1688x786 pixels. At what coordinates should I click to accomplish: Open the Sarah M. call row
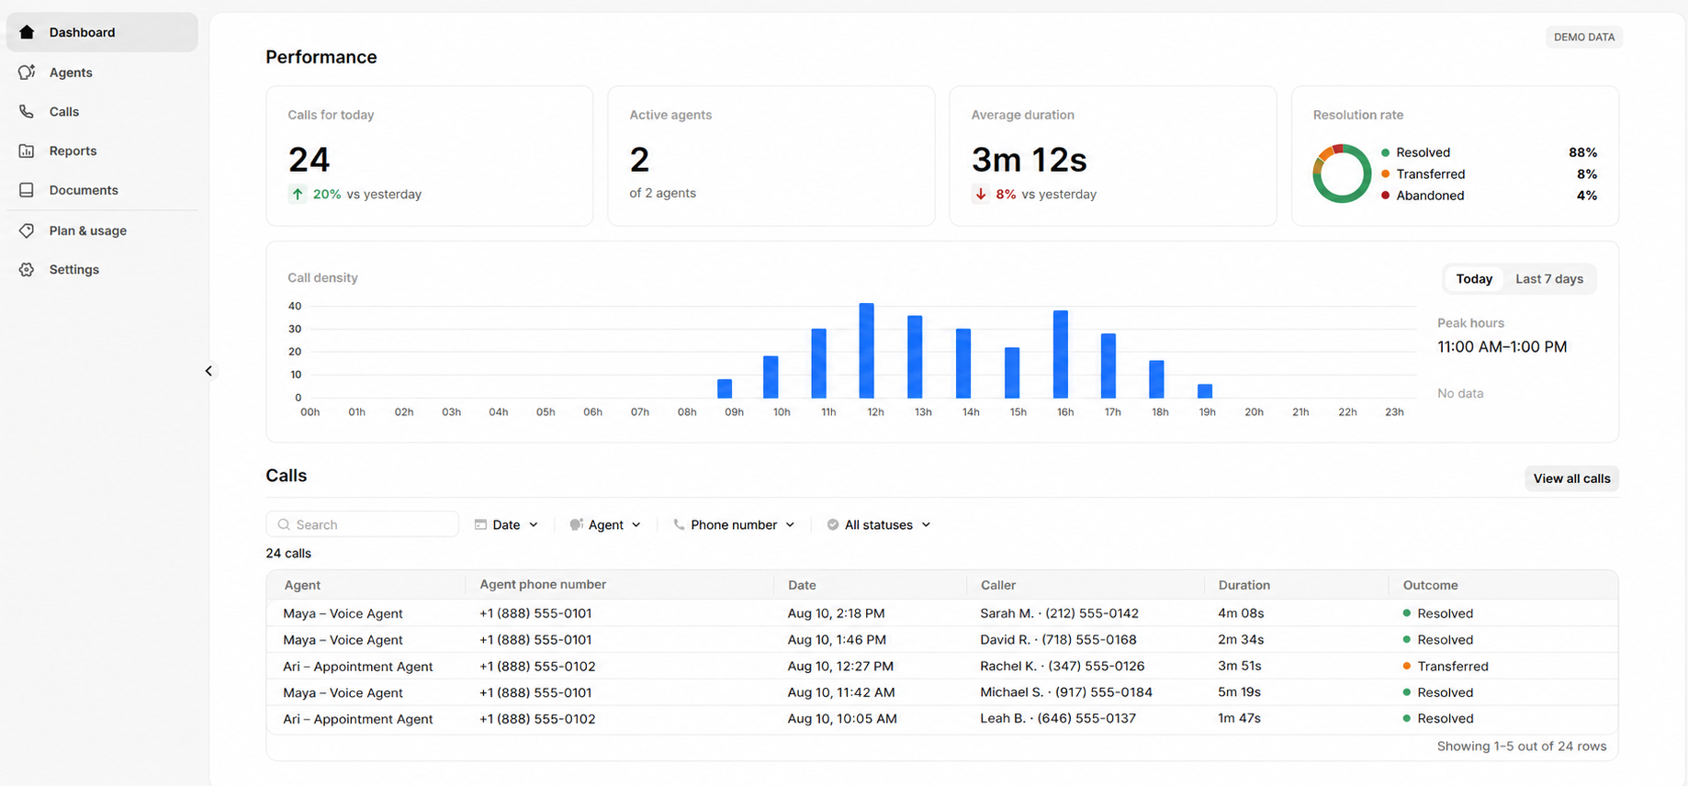[942, 613]
